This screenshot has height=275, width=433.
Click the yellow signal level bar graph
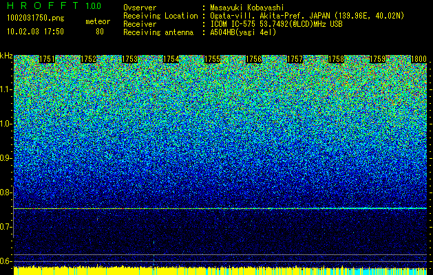tap(220, 270)
